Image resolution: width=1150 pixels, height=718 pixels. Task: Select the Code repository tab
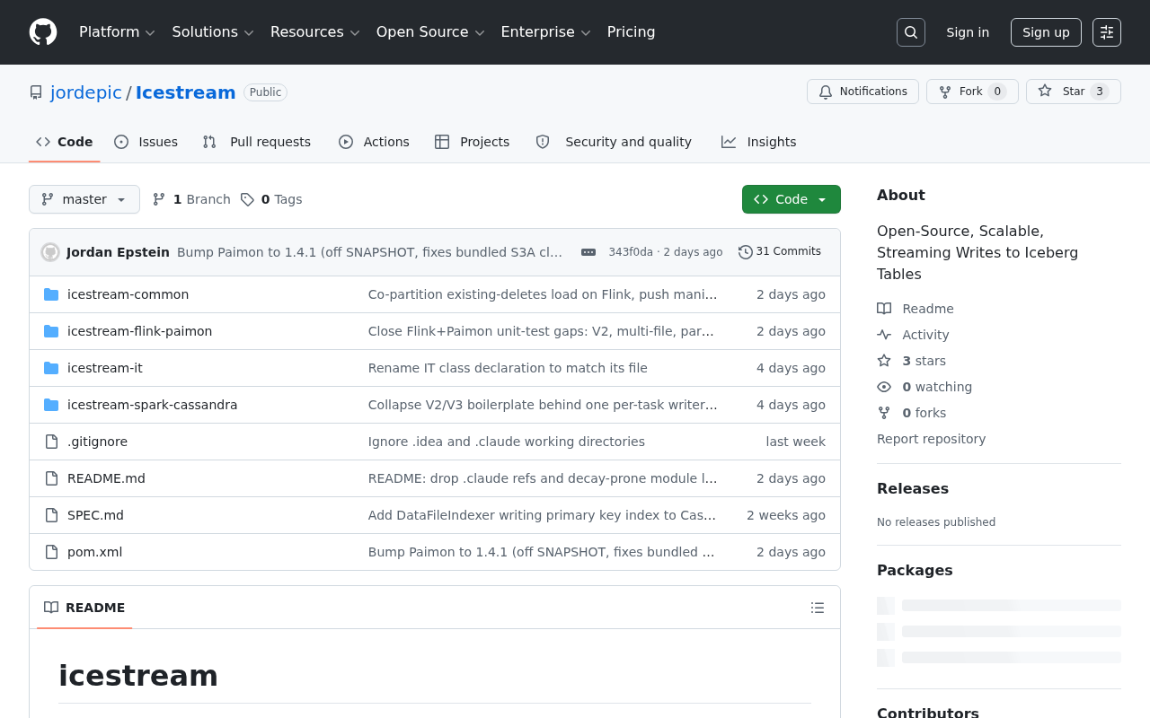65,142
